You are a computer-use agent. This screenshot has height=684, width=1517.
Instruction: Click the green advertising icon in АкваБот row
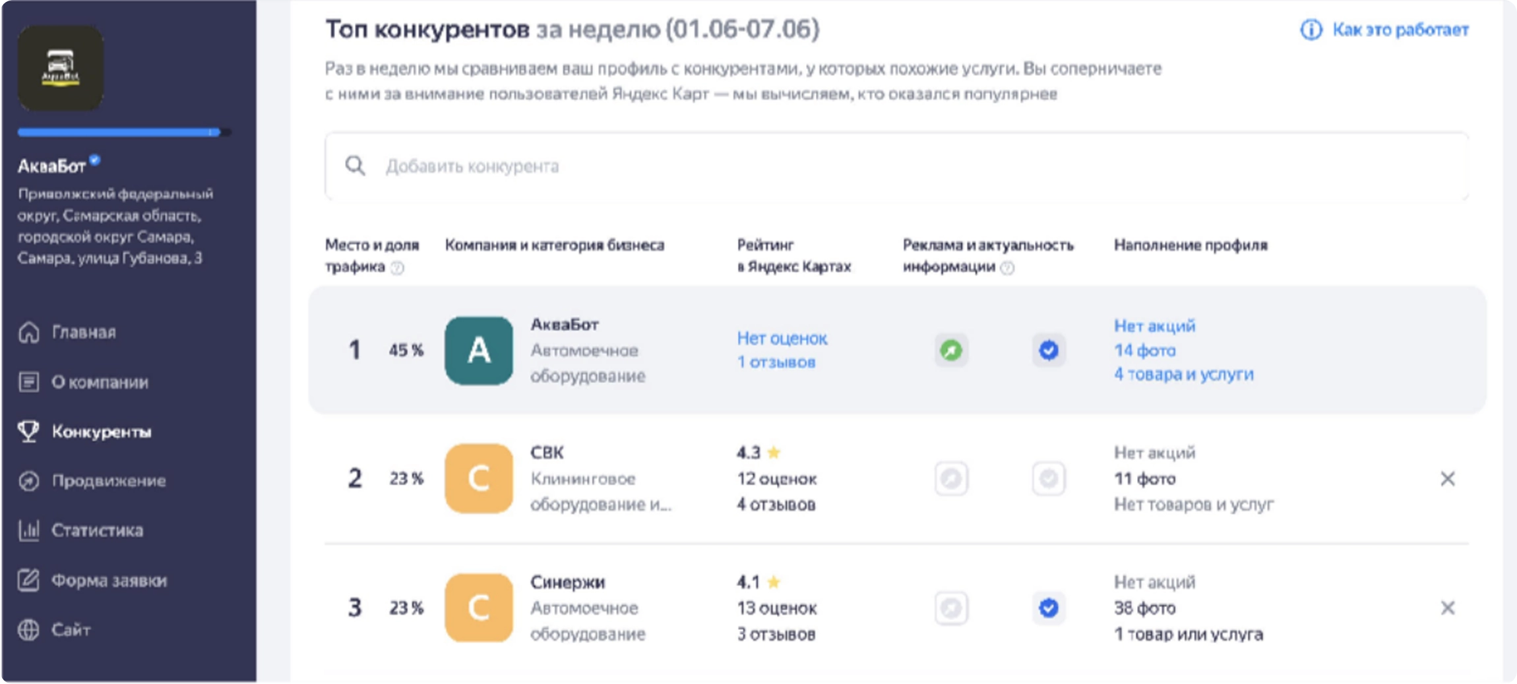point(951,351)
